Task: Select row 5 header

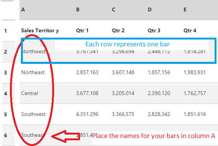Action: click(x=9, y=114)
